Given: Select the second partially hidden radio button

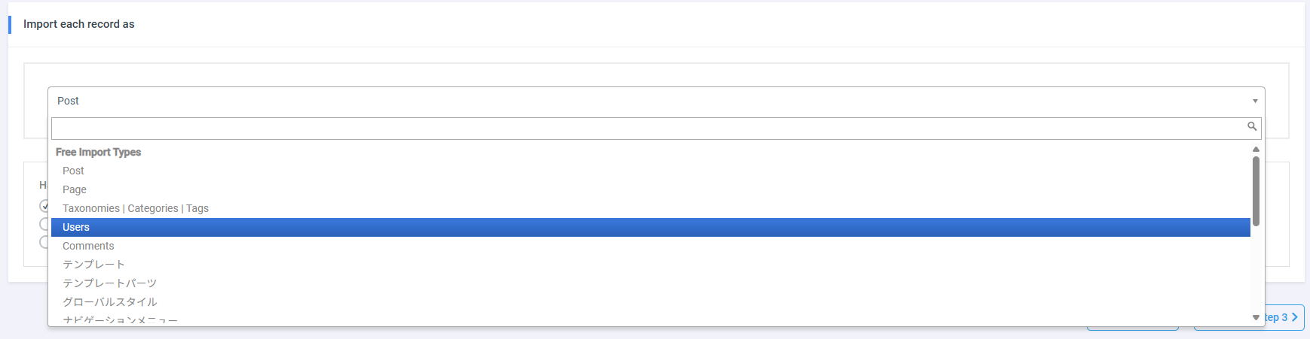Looking at the screenshot, I should (44, 224).
